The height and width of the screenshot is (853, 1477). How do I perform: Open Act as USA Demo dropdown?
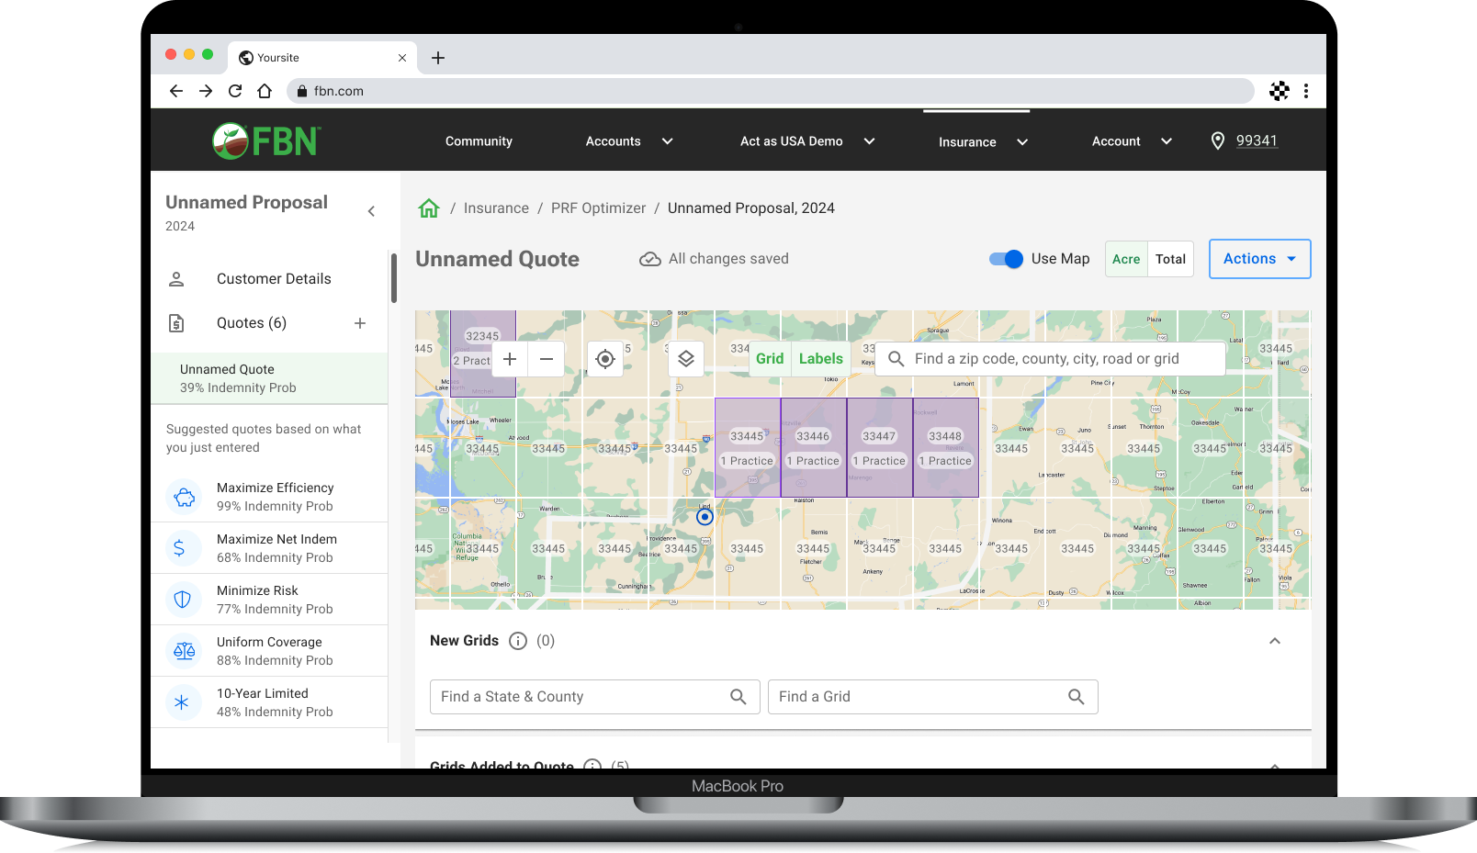click(x=807, y=141)
